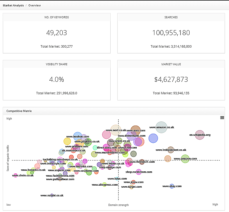Click the MARKET VALUE card header
The image size is (229, 212).
pyautogui.click(x=171, y=64)
